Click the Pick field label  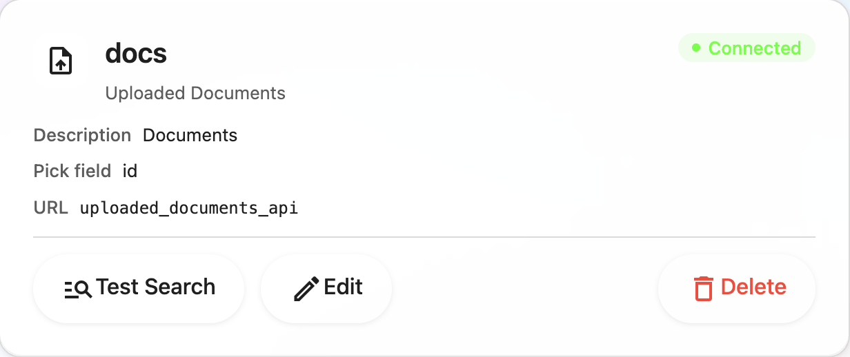click(x=72, y=171)
